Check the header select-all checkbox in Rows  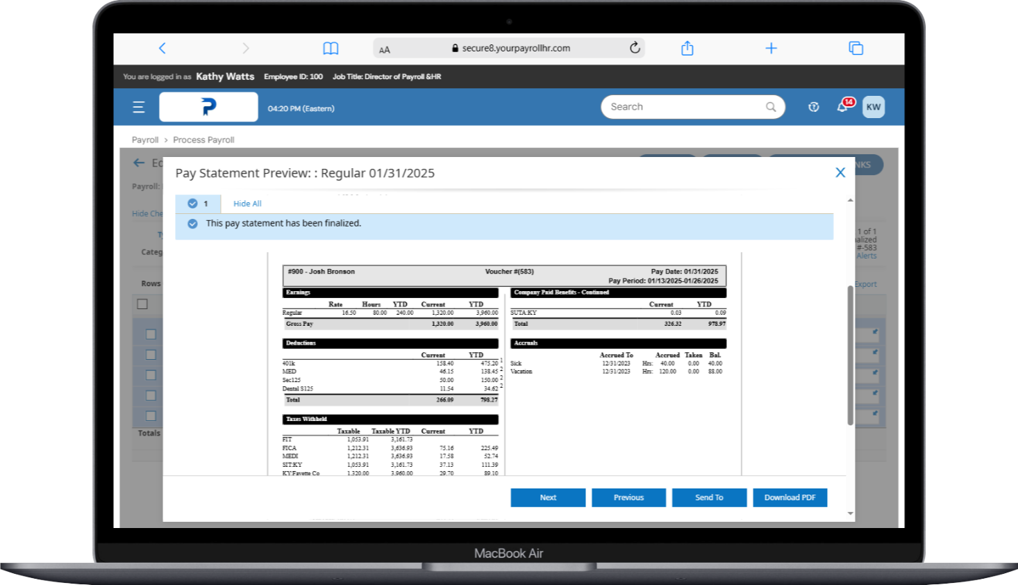[142, 304]
